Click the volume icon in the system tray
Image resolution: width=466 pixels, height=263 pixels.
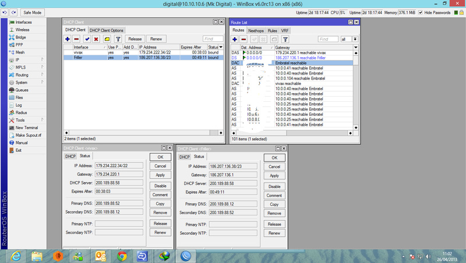click(x=428, y=257)
